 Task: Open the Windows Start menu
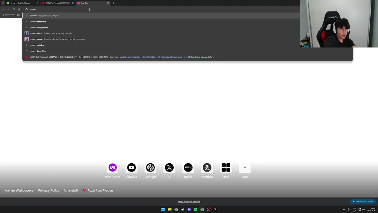pyautogui.click(x=163, y=209)
